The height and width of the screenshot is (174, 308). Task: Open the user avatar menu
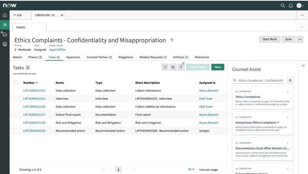tap(300, 6)
